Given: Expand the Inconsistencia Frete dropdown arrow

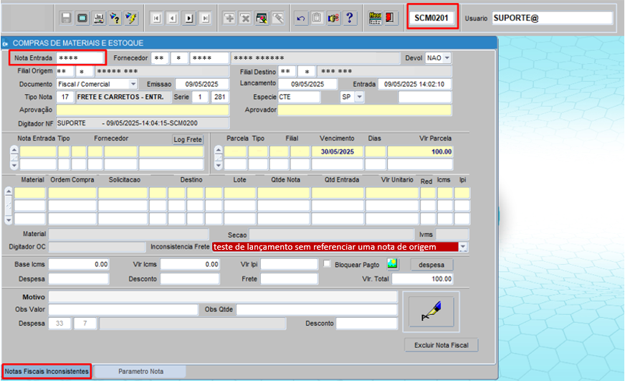Looking at the screenshot, I should pyautogui.click(x=463, y=247).
